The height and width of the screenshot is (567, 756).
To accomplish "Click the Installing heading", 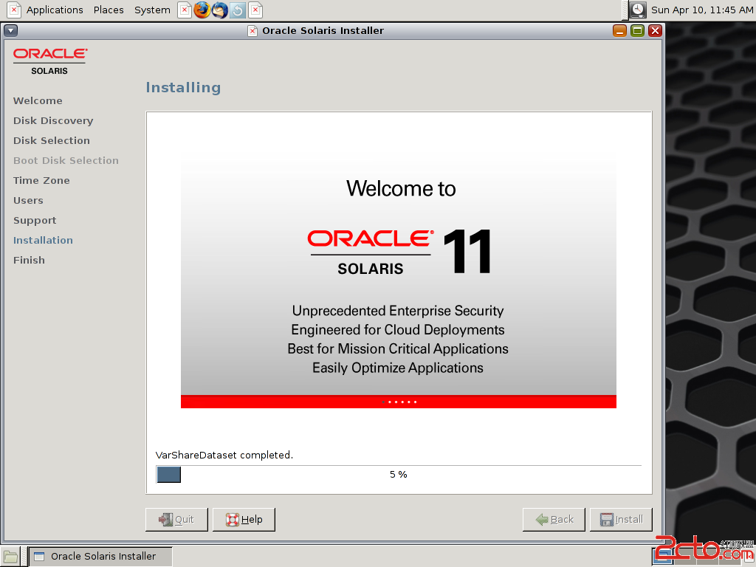I will coord(183,87).
